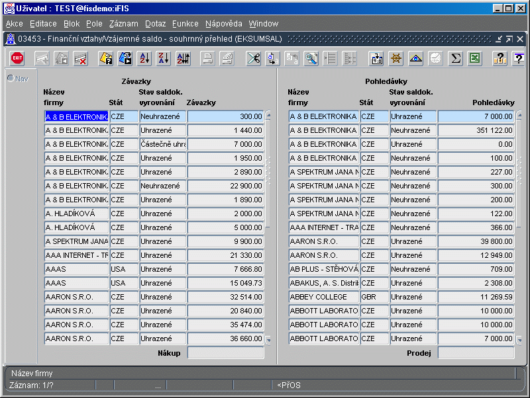The width and height of the screenshot is (530, 398).
Task: Click the Prodej total field
Action: coord(476,353)
